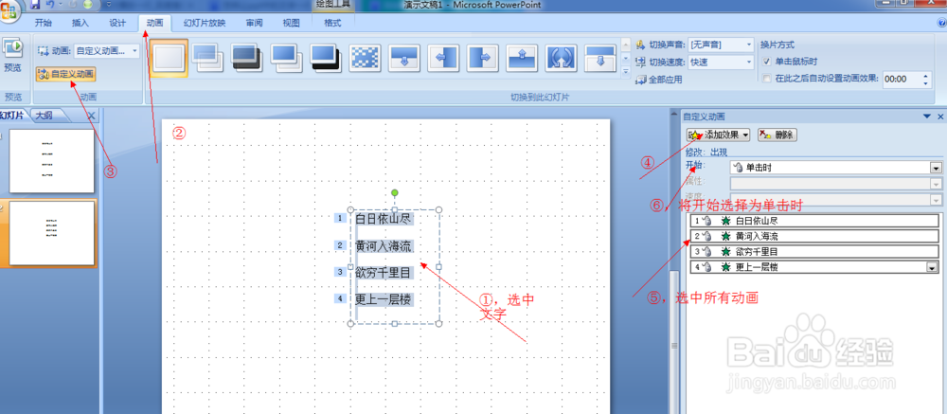Screen dimensions: 947x414
Task: Click mouse icon of 黄河入海流 animation
Action: coord(706,236)
